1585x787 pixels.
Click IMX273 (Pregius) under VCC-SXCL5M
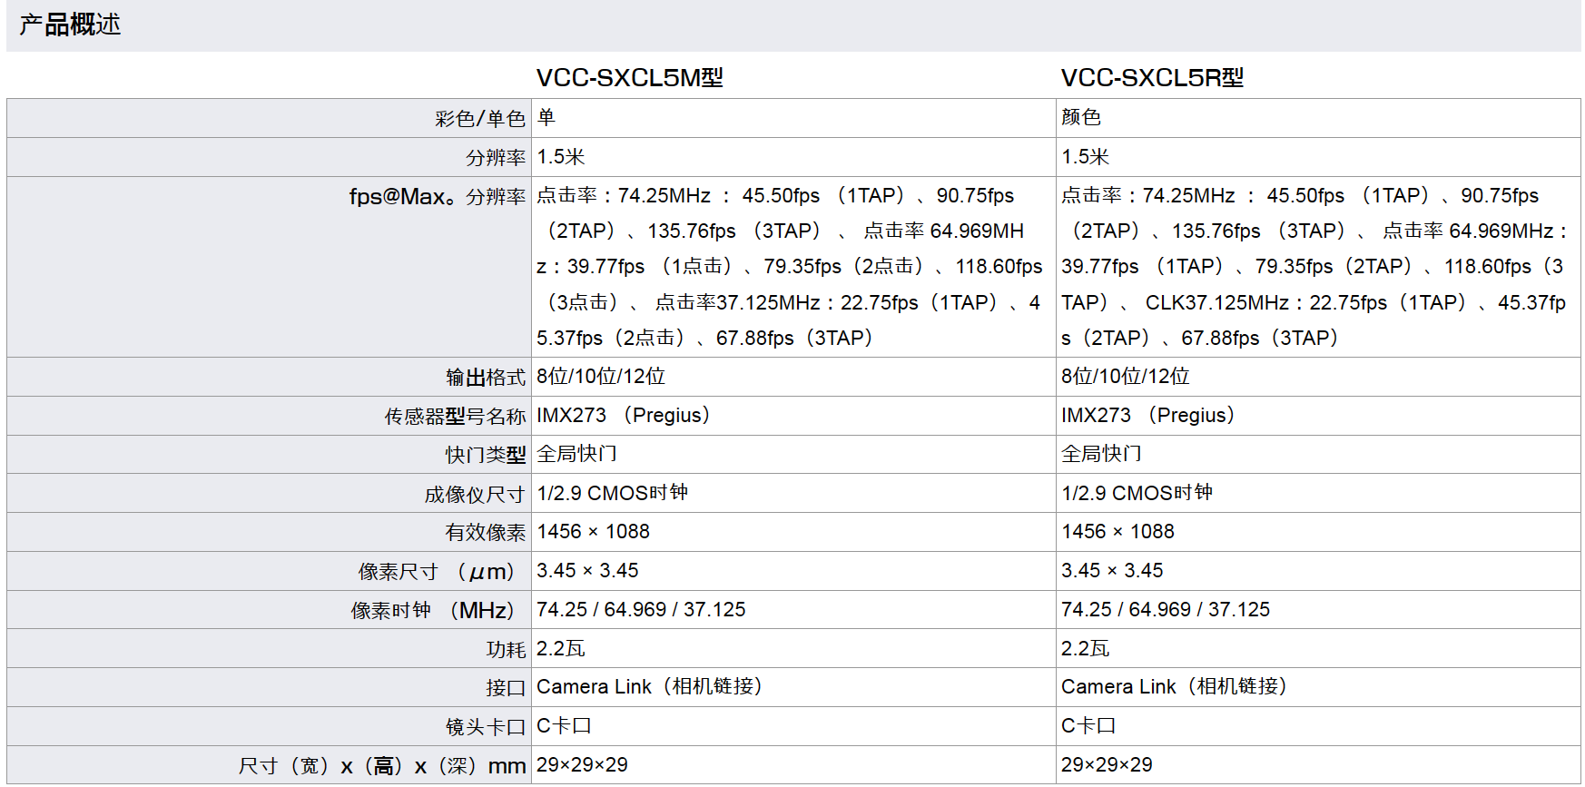coord(624,416)
